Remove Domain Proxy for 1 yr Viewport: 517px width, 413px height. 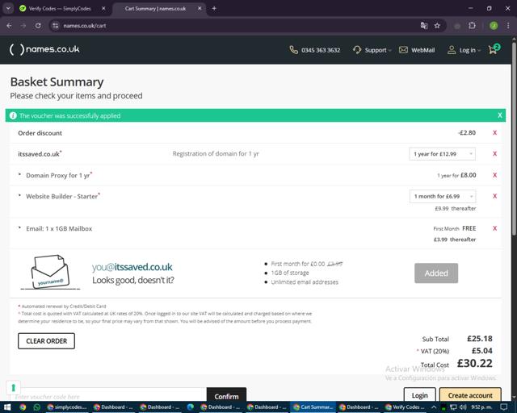click(494, 175)
